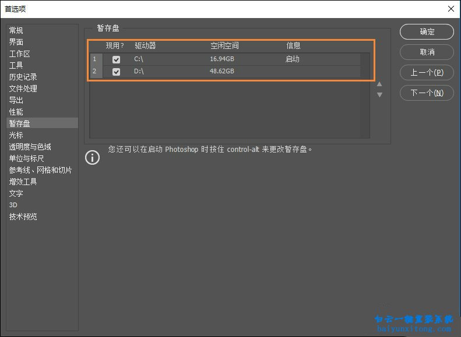Open the 常规 preferences category
This screenshot has width=461, height=337.
tap(16, 30)
